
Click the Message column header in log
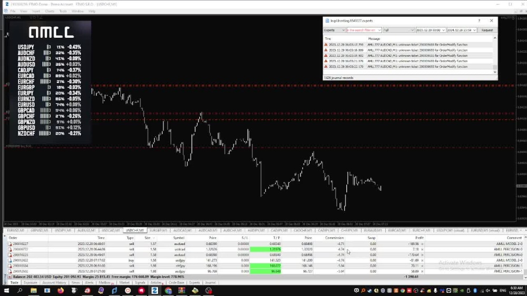pos(374,39)
